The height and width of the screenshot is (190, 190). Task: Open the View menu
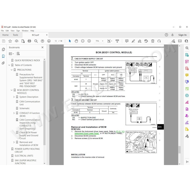pos(12,31)
